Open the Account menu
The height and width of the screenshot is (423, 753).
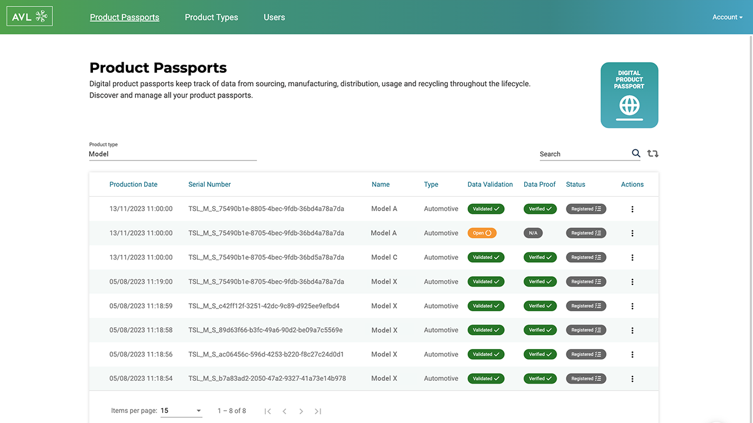[727, 17]
